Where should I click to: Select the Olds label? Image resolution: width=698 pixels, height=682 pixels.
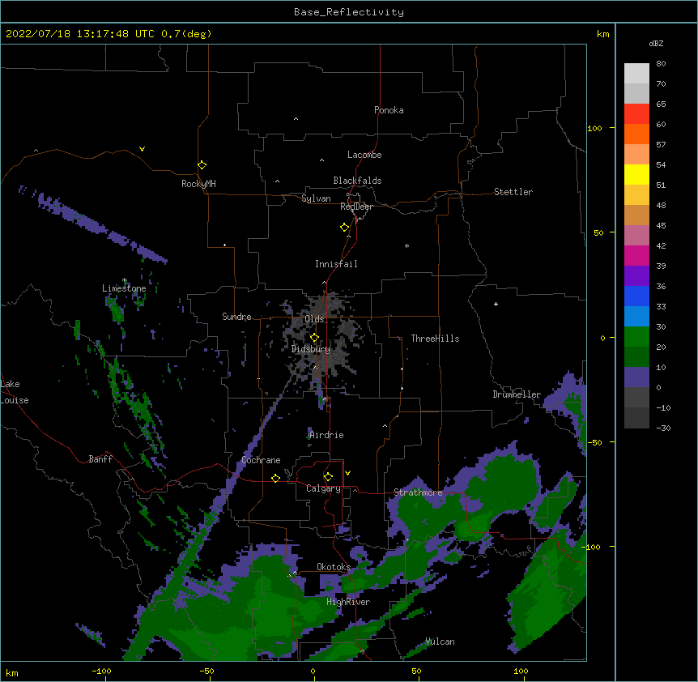pos(314,319)
